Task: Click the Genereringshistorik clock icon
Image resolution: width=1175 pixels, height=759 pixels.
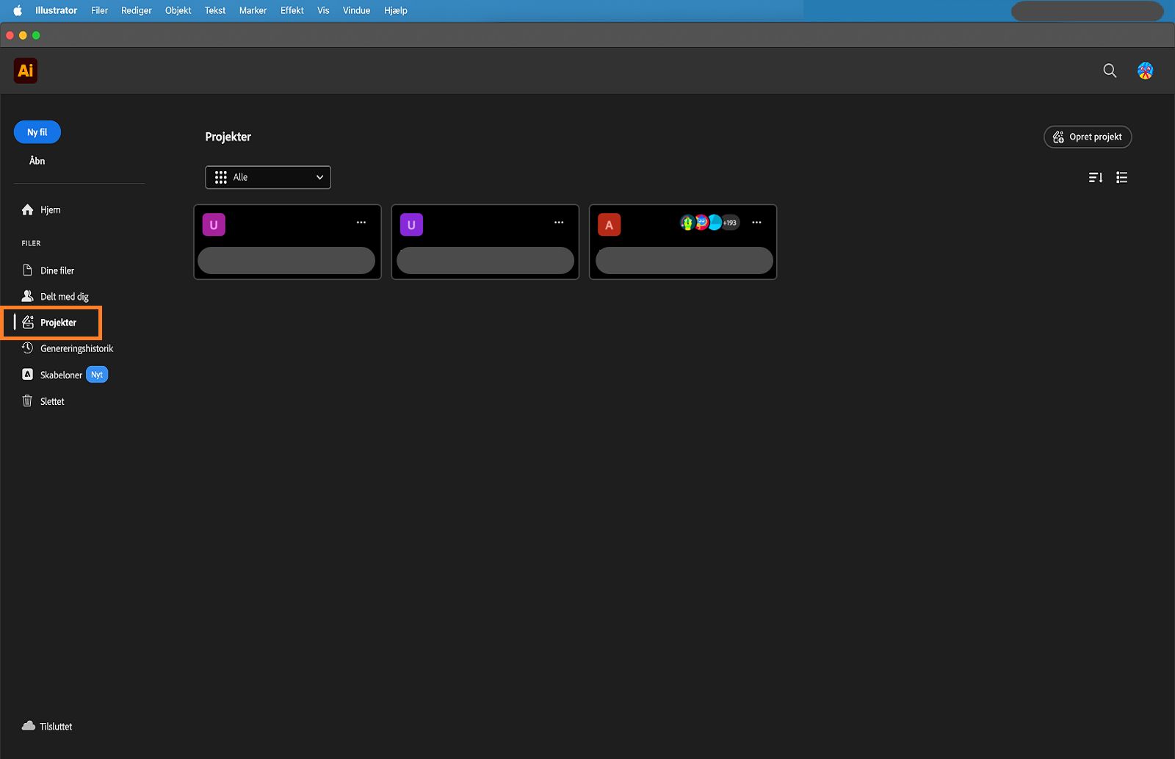Action: (28, 348)
